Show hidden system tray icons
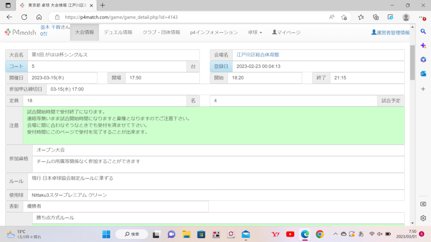Viewport: 431px width, 242px height. [x=335, y=234]
